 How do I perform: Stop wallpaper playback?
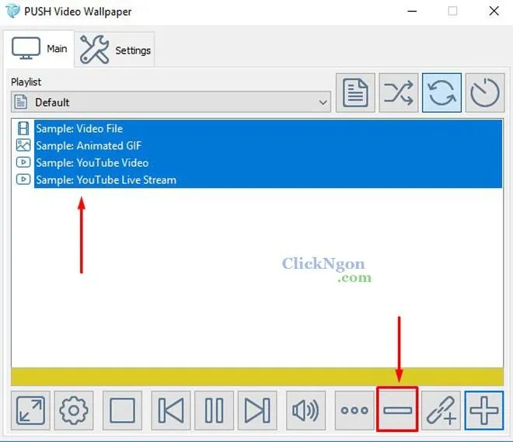click(122, 410)
